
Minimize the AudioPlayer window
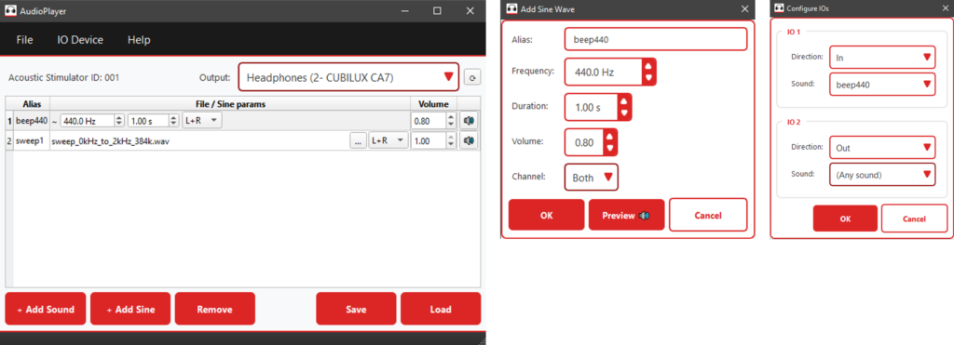coord(404,11)
